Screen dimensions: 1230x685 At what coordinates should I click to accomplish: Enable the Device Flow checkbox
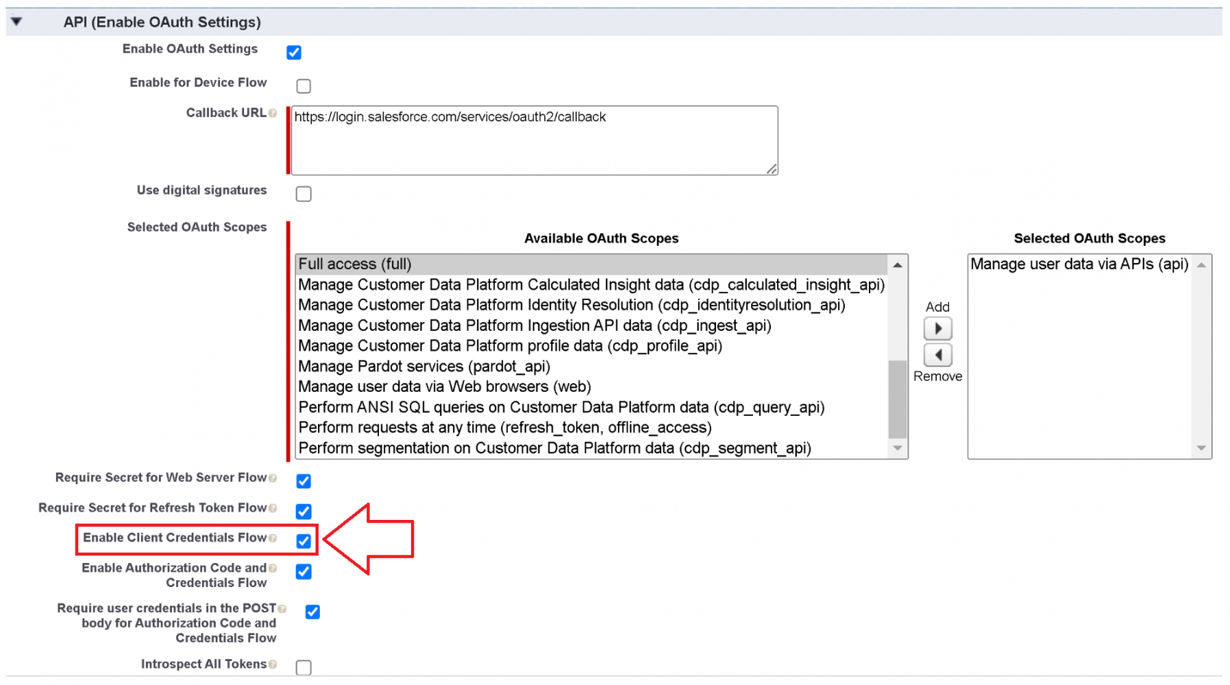click(304, 86)
